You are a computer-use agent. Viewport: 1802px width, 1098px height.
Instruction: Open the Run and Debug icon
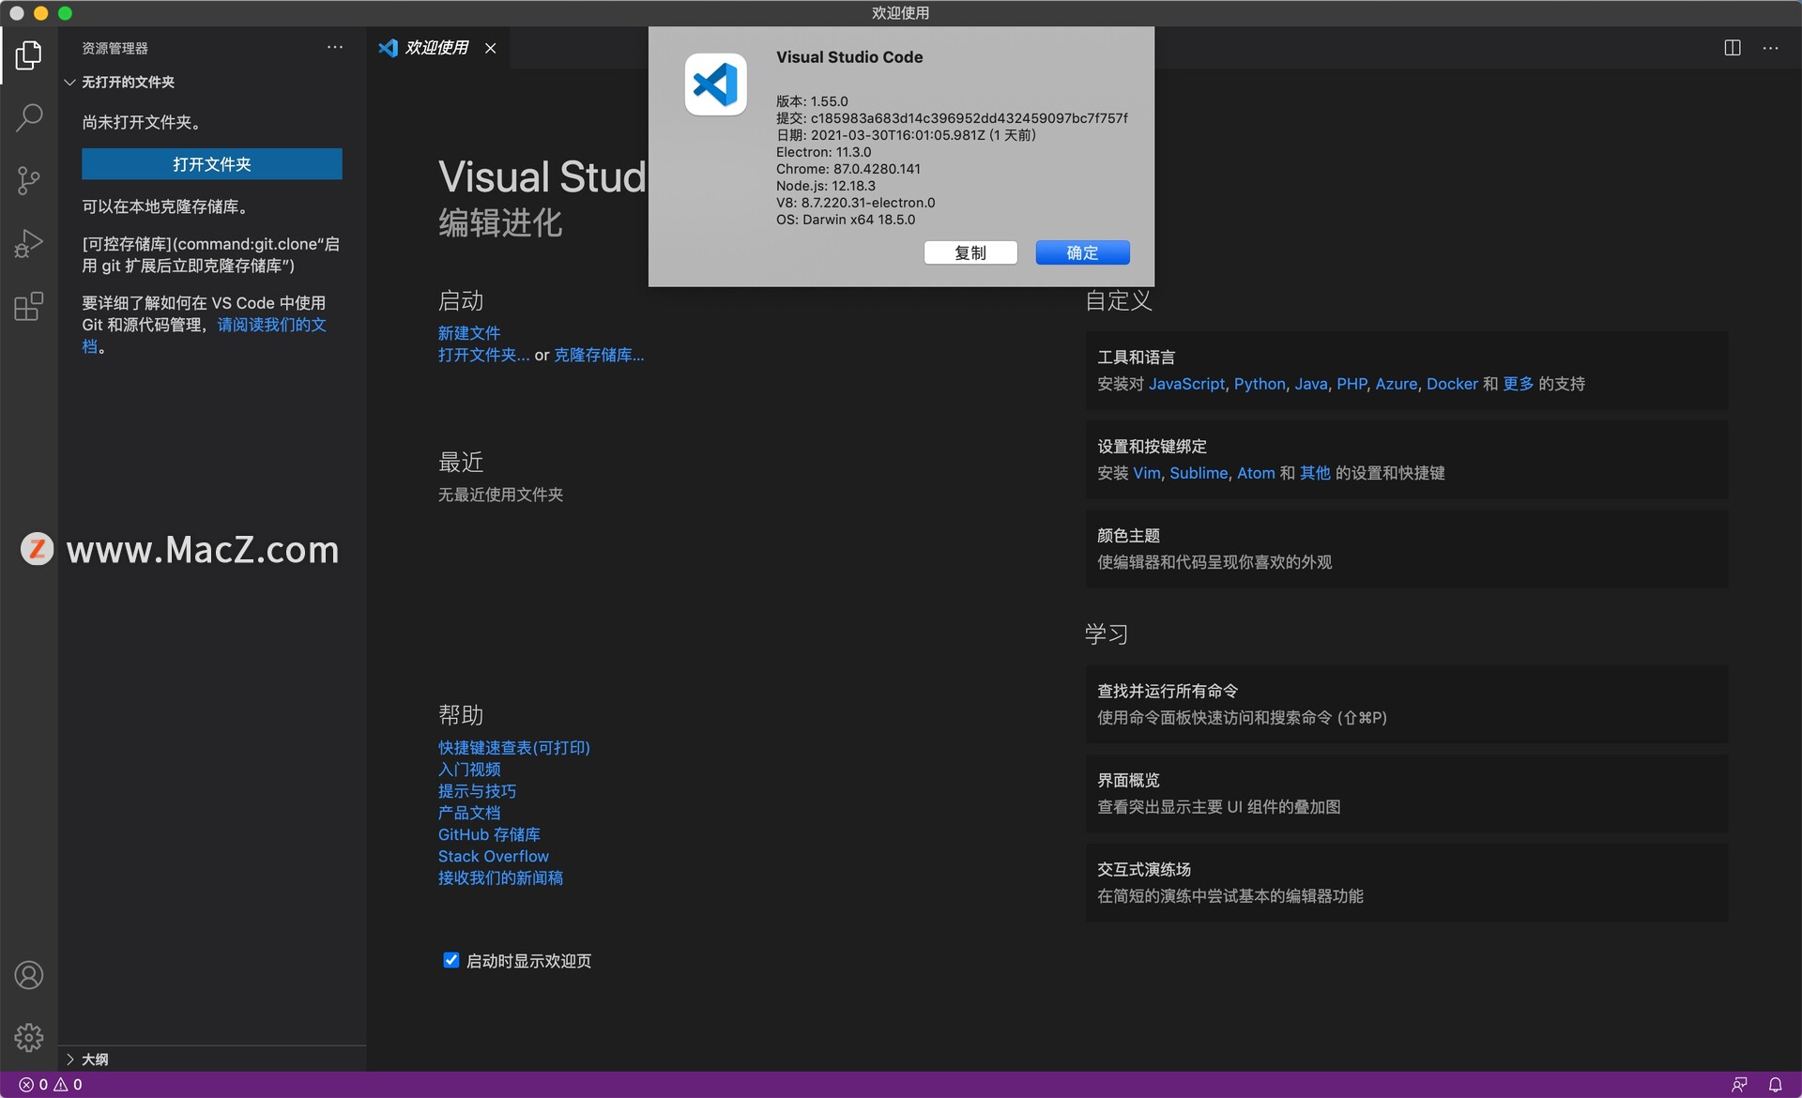coord(28,243)
